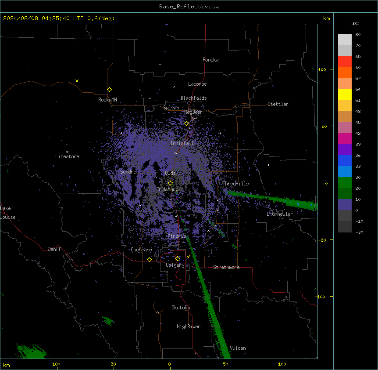Click the dBZ legend heading
The image size is (378, 370).
point(355,23)
